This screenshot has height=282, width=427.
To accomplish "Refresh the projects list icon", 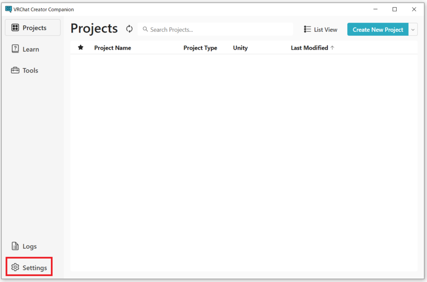I will tap(129, 29).
